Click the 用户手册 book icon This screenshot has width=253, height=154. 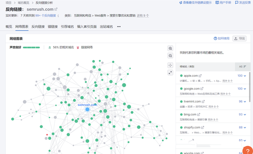tap(217, 3)
